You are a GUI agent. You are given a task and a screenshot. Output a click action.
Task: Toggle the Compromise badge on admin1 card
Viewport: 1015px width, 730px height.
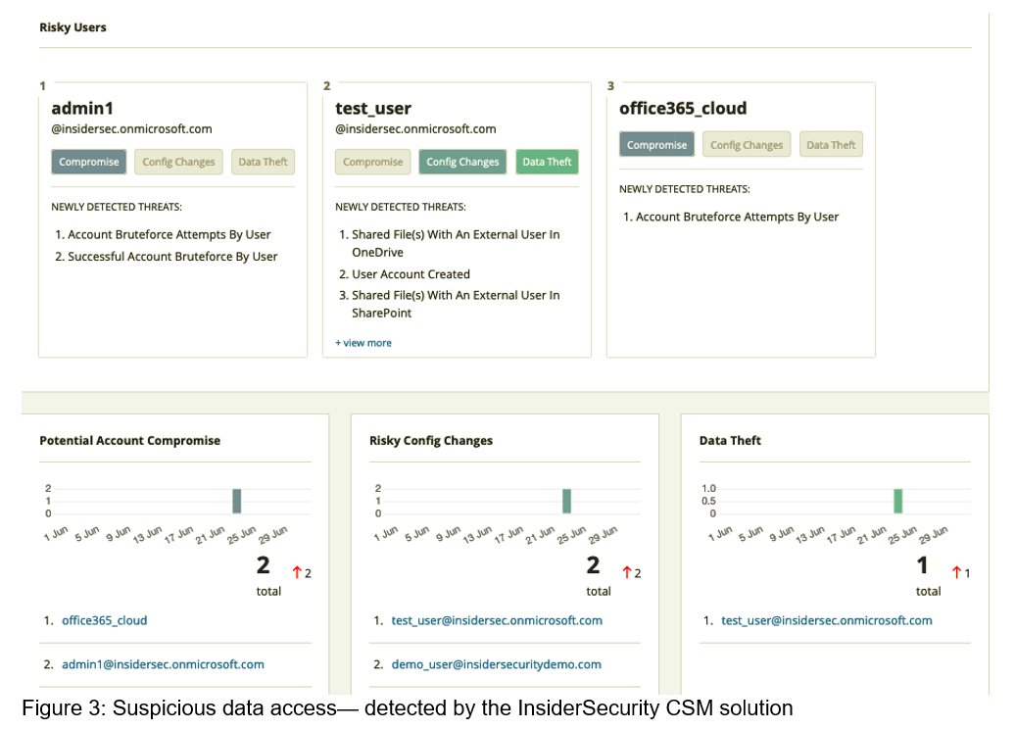88,161
